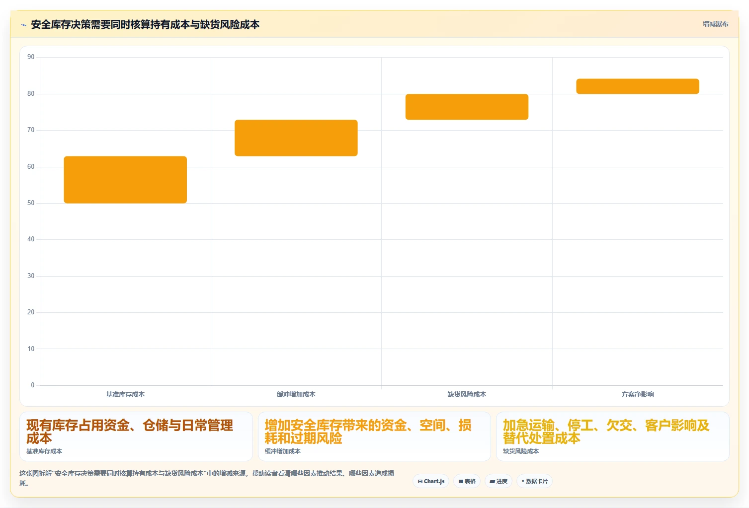Click y-axis value 80
Screen dimensions: 749x508
[31, 94]
